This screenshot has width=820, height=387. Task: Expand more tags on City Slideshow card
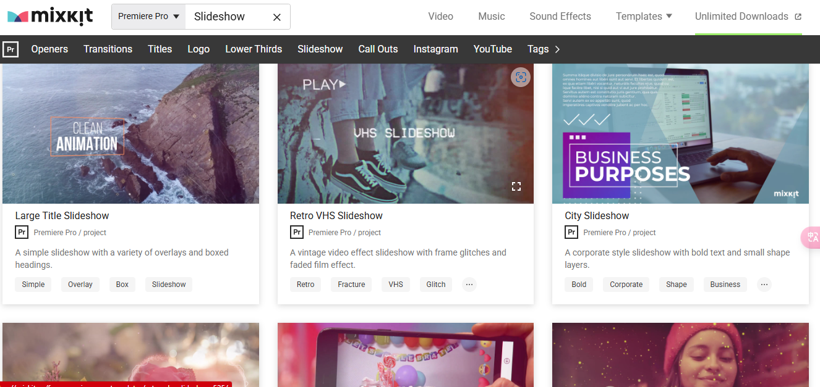pos(764,284)
